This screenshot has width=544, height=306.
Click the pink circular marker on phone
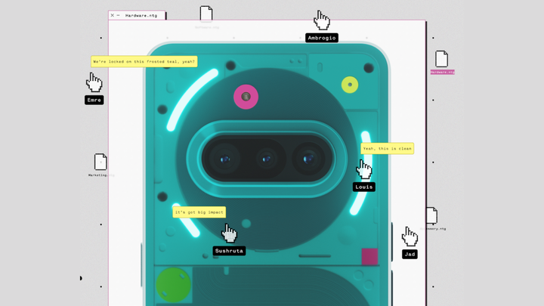click(x=246, y=97)
